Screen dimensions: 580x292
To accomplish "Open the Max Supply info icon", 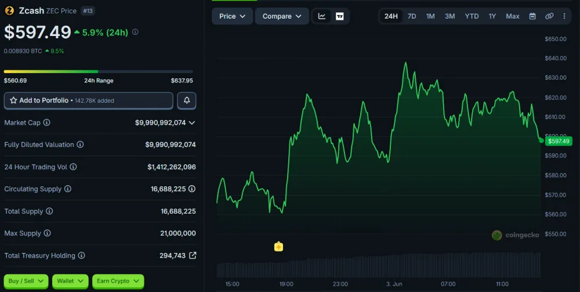I will (47, 233).
